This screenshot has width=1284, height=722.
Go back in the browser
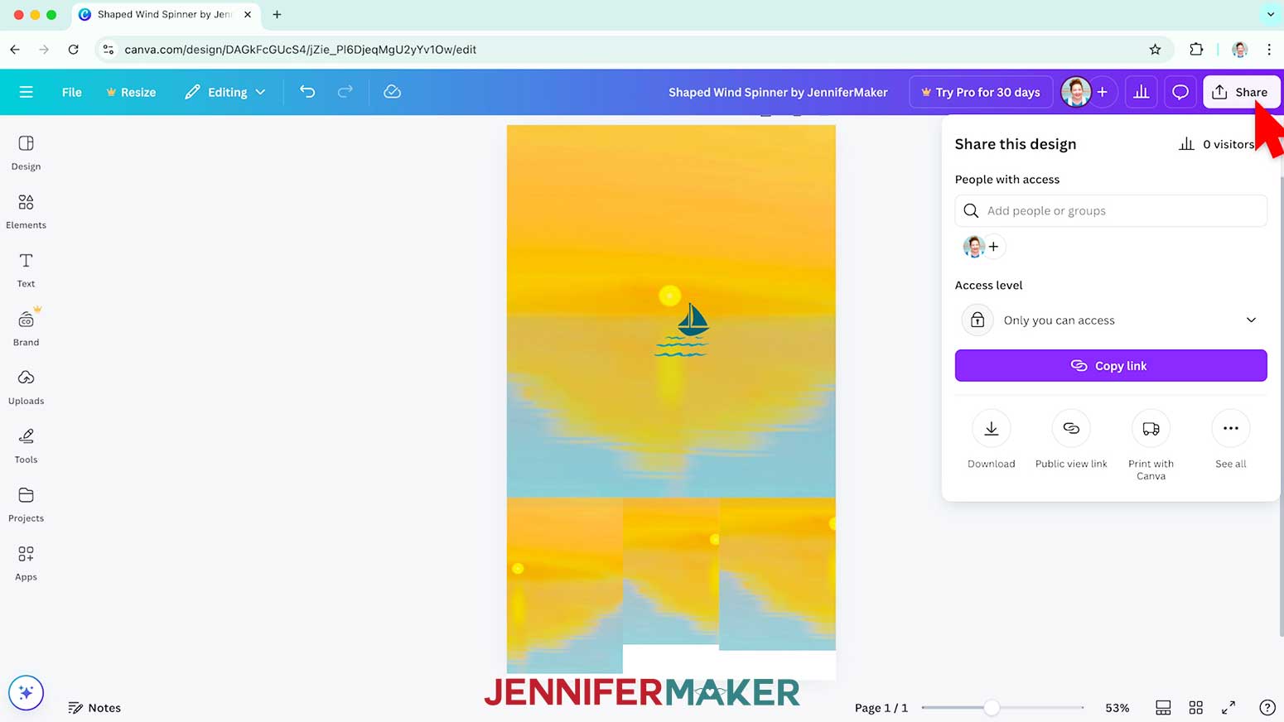click(x=15, y=50)
